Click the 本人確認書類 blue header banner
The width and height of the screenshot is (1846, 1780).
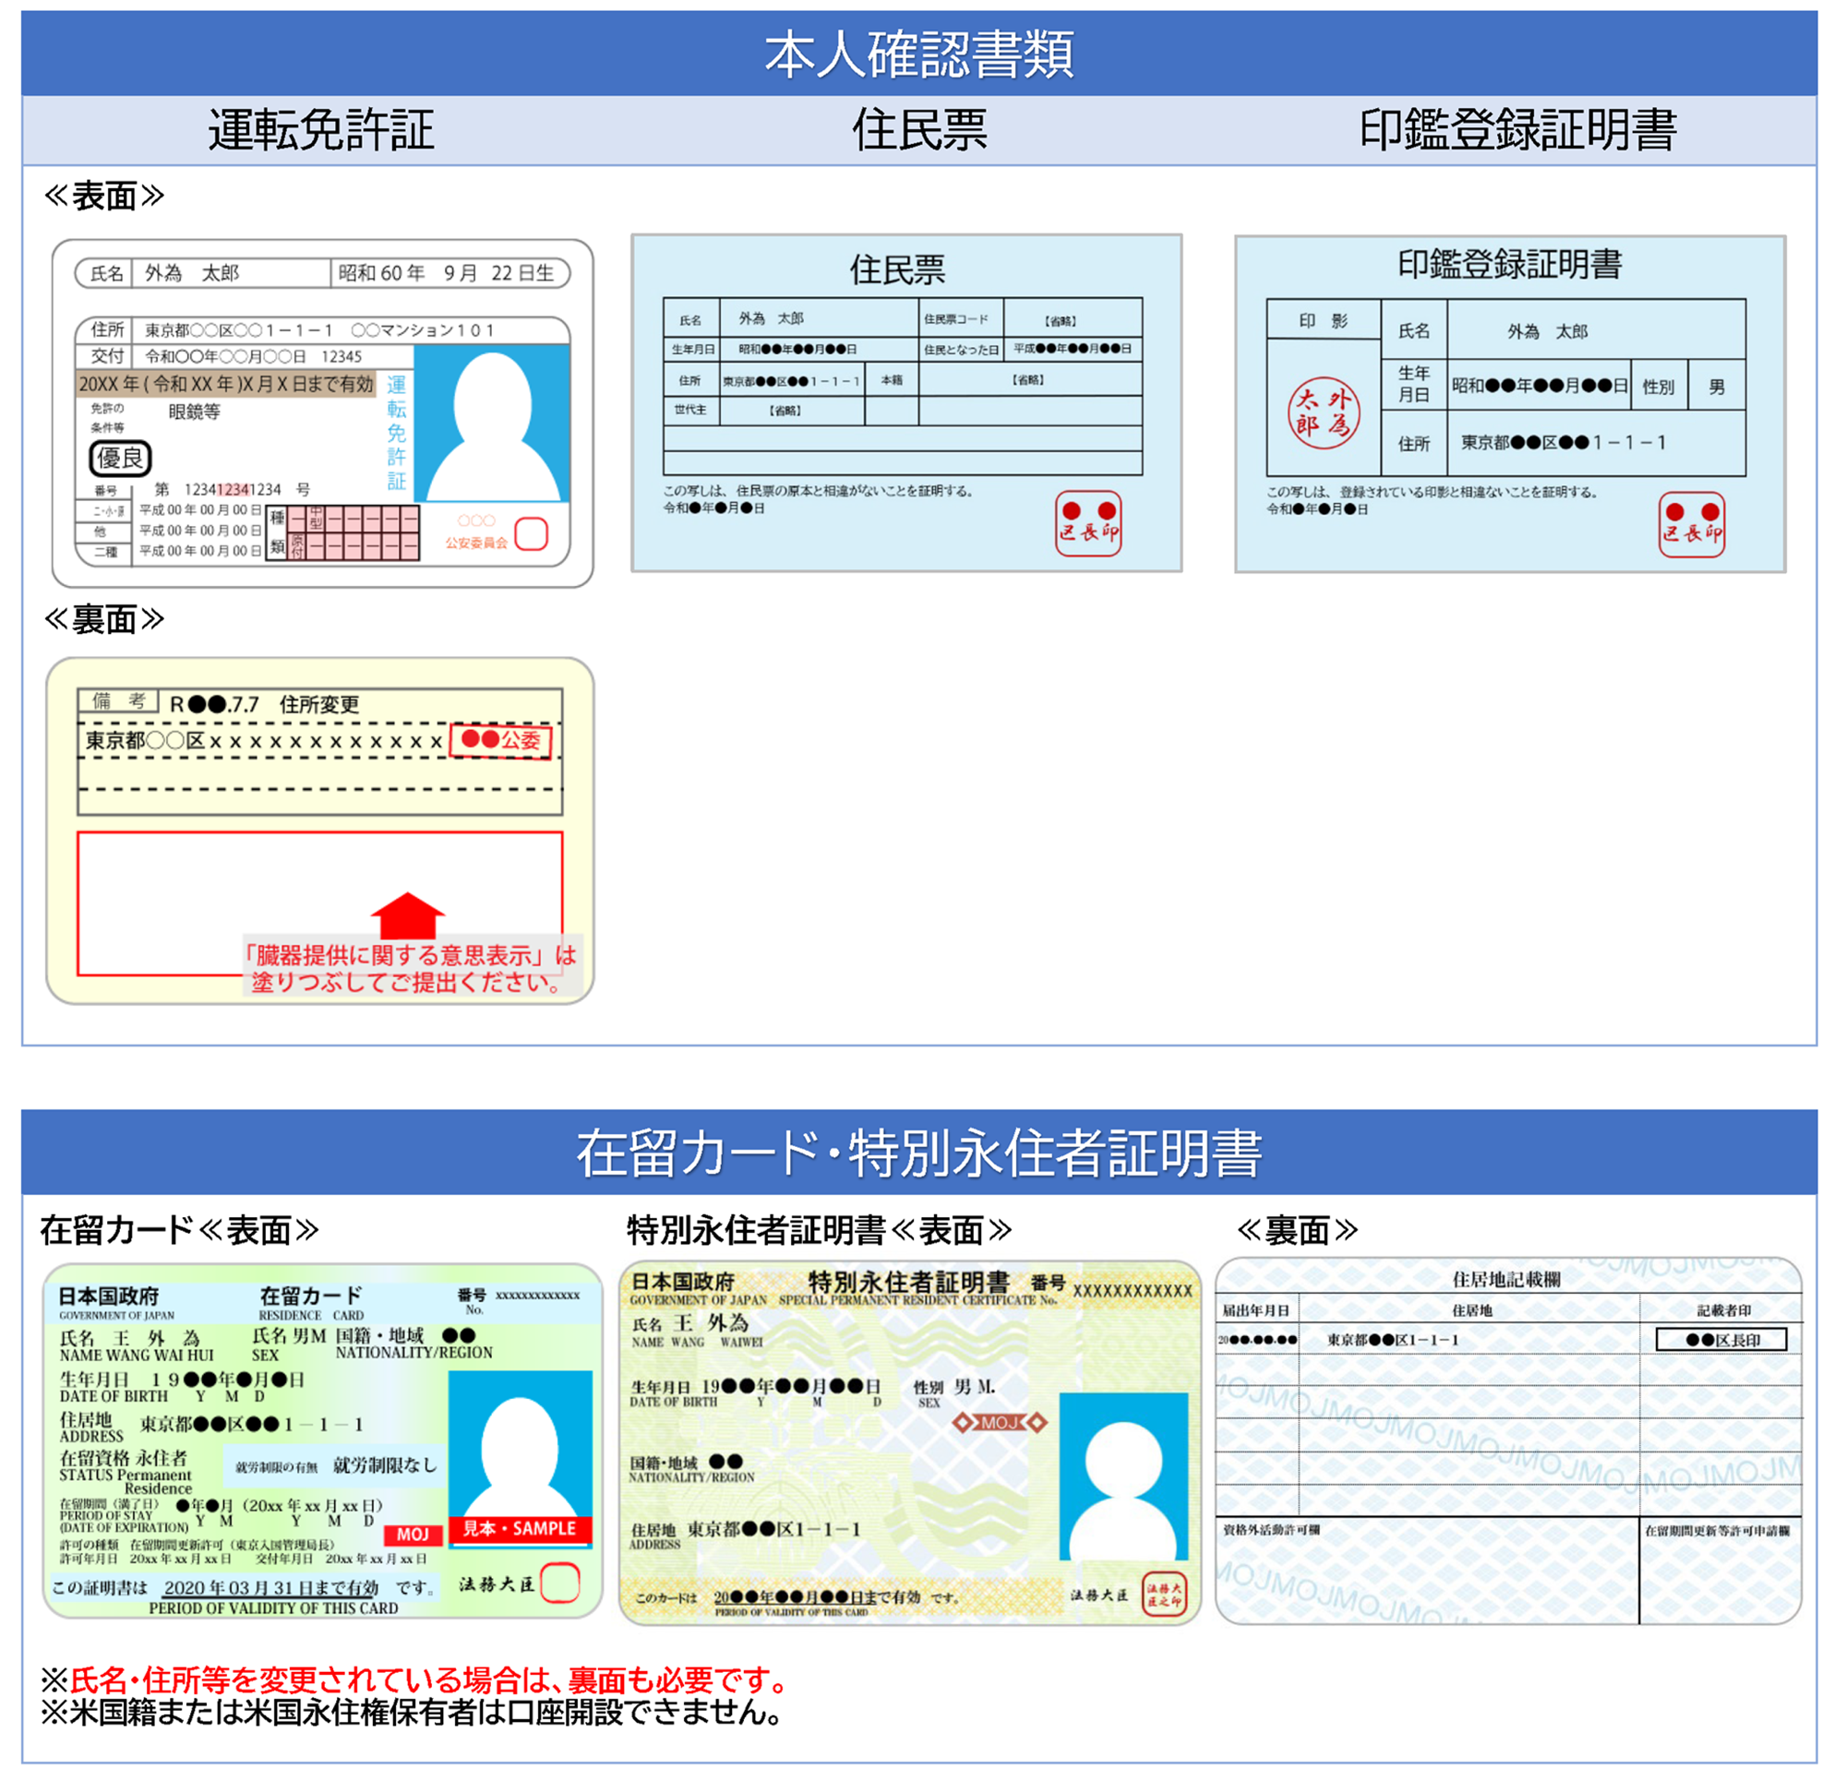[x=919, y=54]
